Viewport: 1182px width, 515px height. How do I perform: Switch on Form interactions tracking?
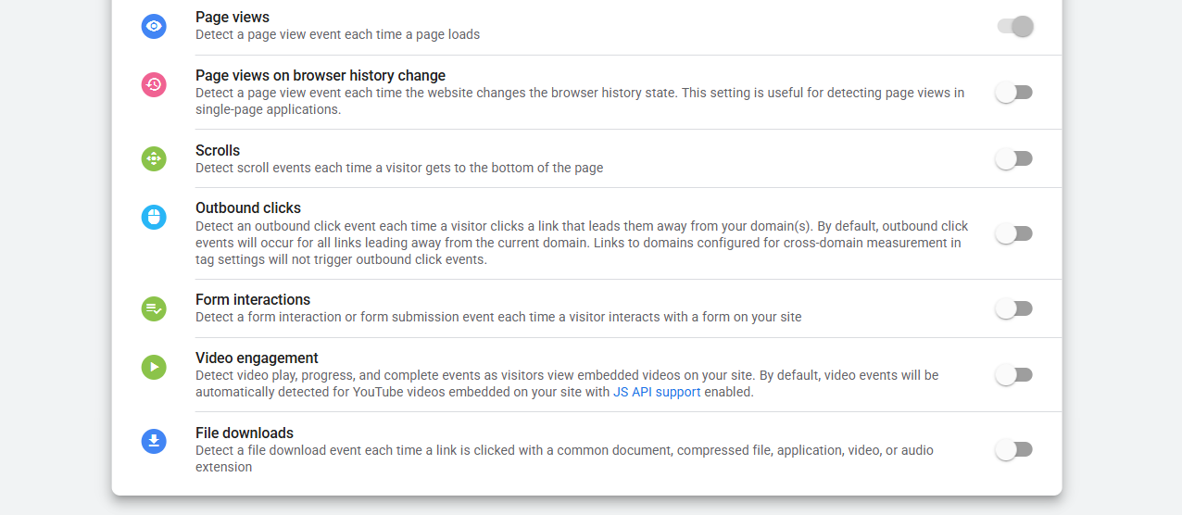coord(1014,308)
